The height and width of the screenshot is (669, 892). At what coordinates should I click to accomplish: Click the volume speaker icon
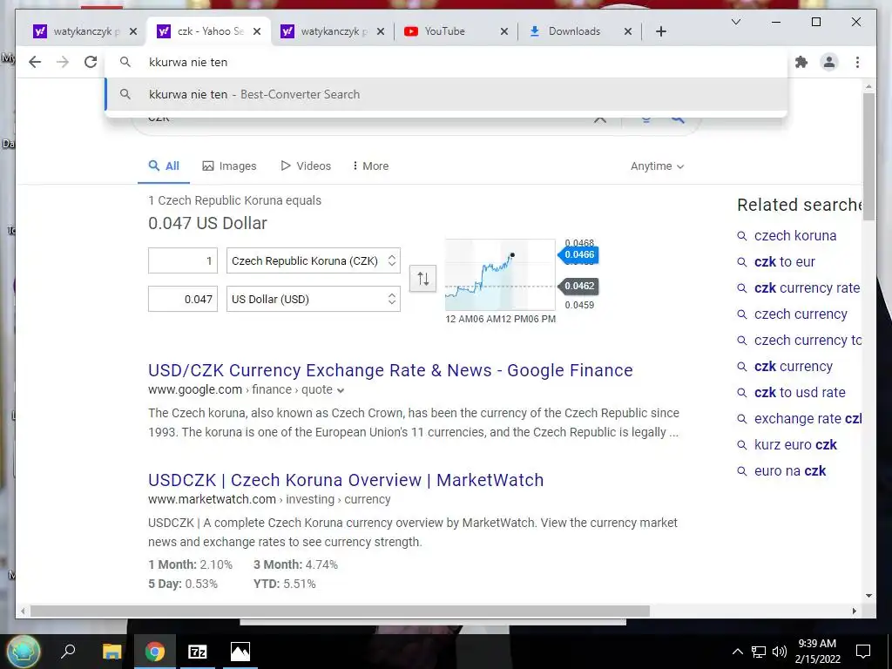(x=780, y=652)
